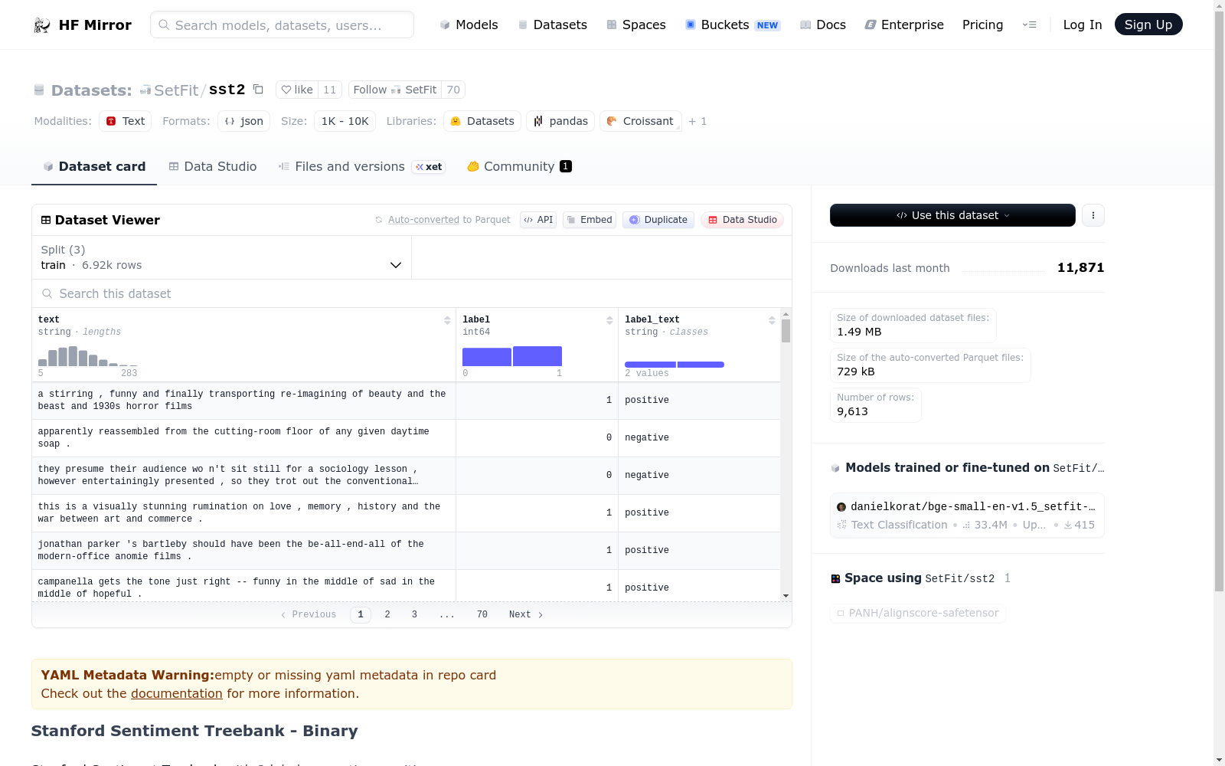The height and width of the screenshot is (766, 1225).
Task: Click the 'apparently reassembled' text cell
Action: click(243, 438)
